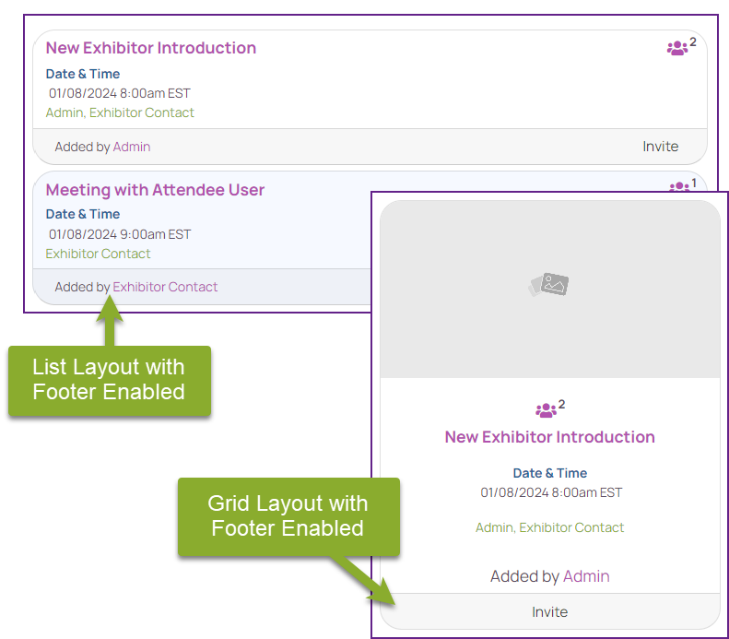Viewport: 729px width, 639px height.
Task: Click Exhibitor Contact link in second card footer
Action: [165, 287]
